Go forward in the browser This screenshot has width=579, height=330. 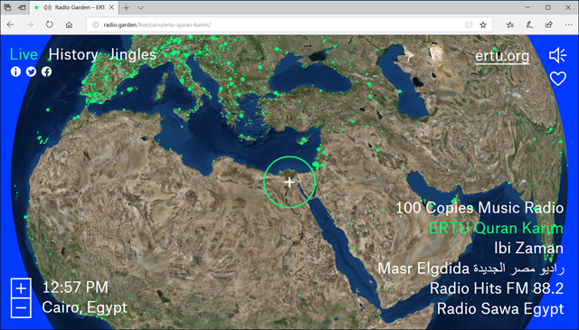[30, 24]
